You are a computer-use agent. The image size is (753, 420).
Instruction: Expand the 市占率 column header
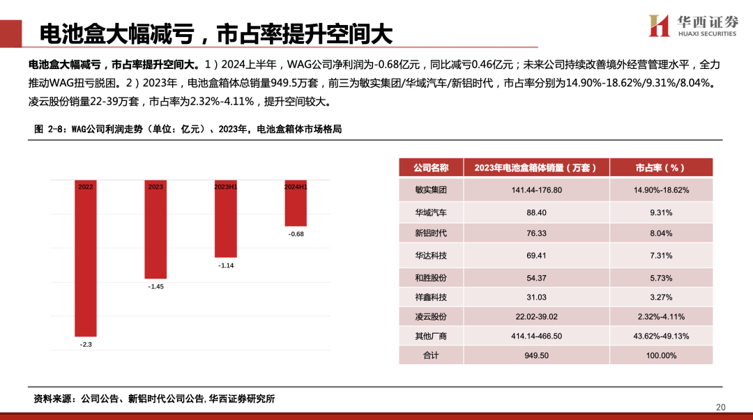tap(660, 166)
